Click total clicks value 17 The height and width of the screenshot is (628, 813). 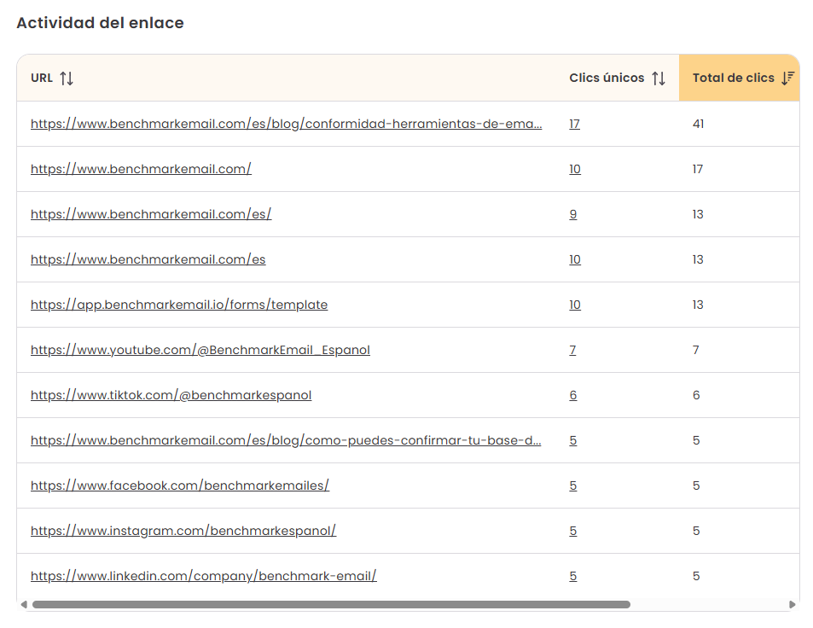[698, 169]
